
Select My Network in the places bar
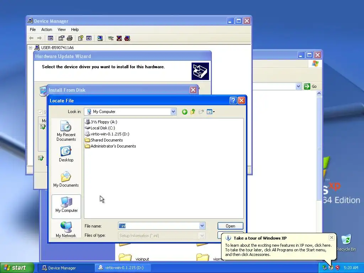(66, 229)
